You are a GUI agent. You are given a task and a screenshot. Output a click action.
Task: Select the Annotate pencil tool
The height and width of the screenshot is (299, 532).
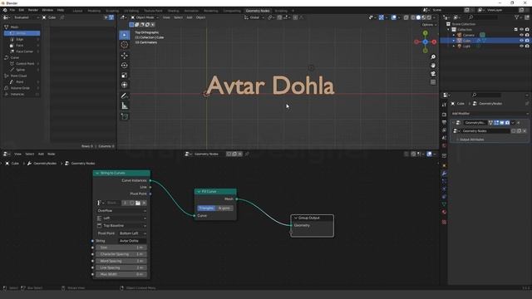(x=125, y=96)
